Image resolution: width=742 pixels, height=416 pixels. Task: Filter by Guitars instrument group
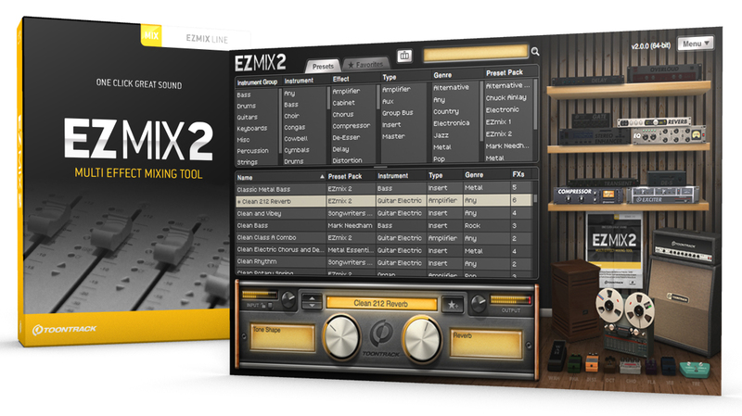point(248,117)
